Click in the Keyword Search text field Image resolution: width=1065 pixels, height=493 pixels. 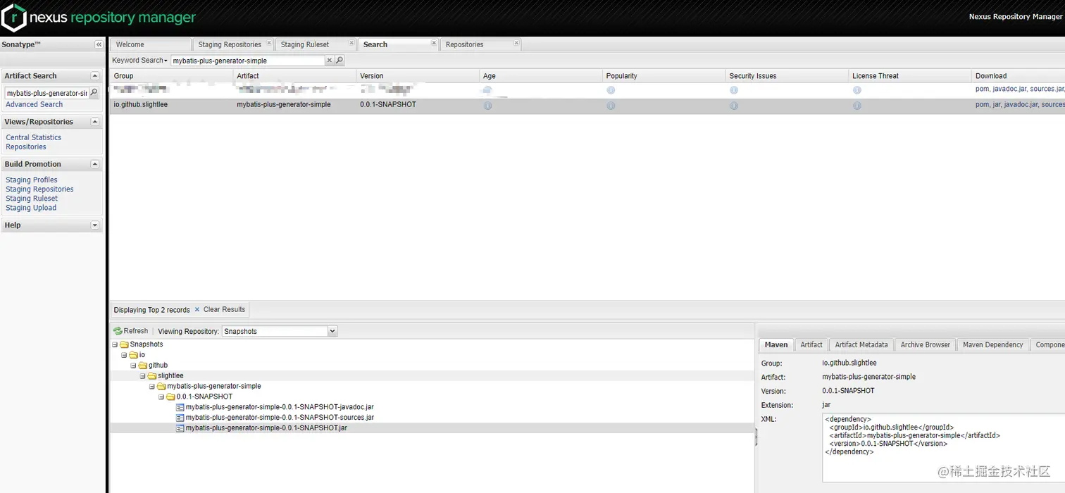[247, 61]
